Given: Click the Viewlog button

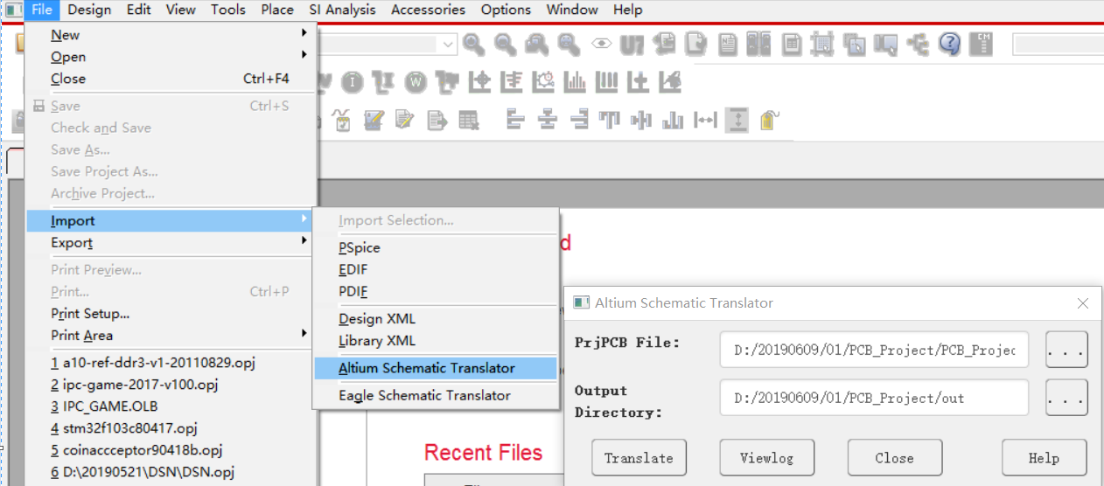Looking at the screenshot, I should pyautogui.click(x=766, y=458).
